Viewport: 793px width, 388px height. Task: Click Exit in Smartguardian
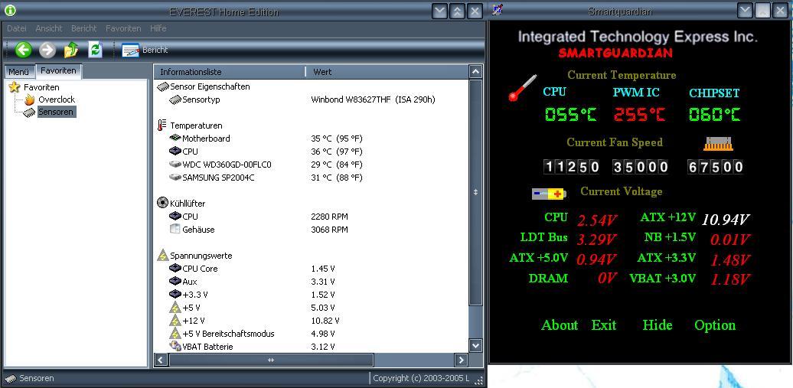[604, 324]
